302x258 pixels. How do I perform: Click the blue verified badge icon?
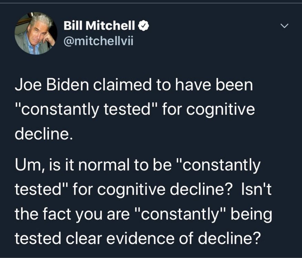click(144, 25)
